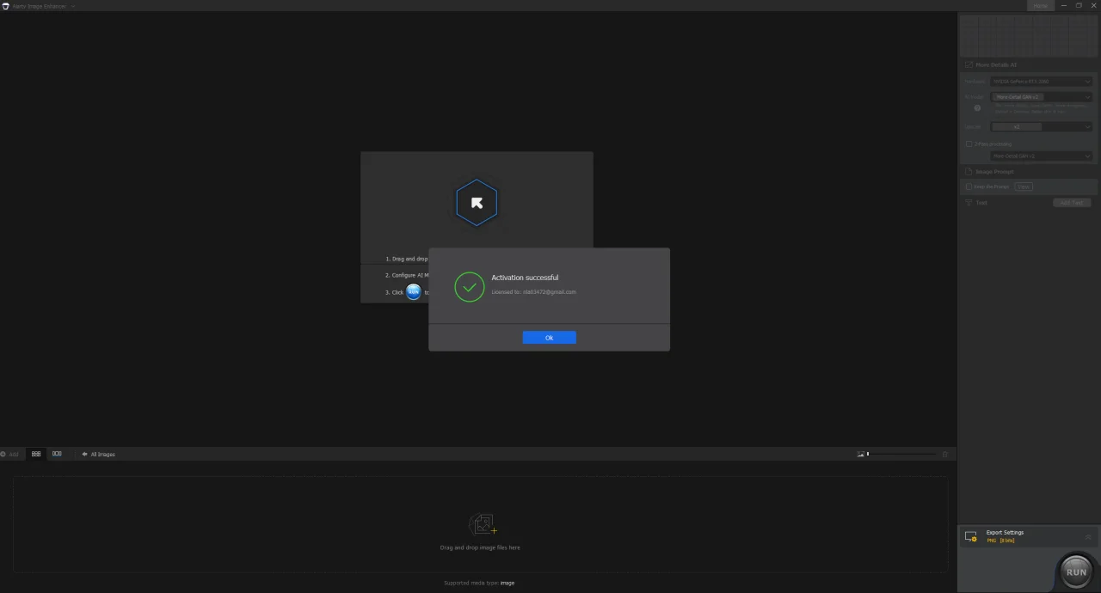Image resolution: width=1101 pixels, height=593 pixels.
Task: Enable the Keep the Prompt checkbox
Action: [969, 186]
